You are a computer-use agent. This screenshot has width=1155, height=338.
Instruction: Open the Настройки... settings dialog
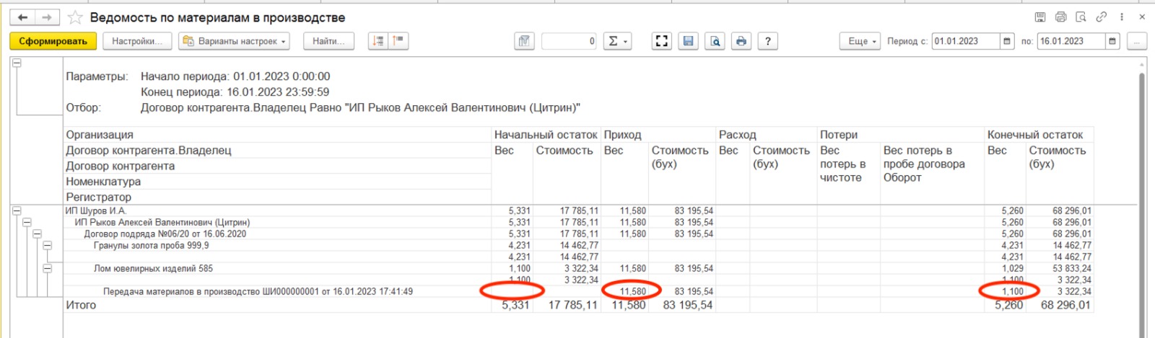coord(137,41)
